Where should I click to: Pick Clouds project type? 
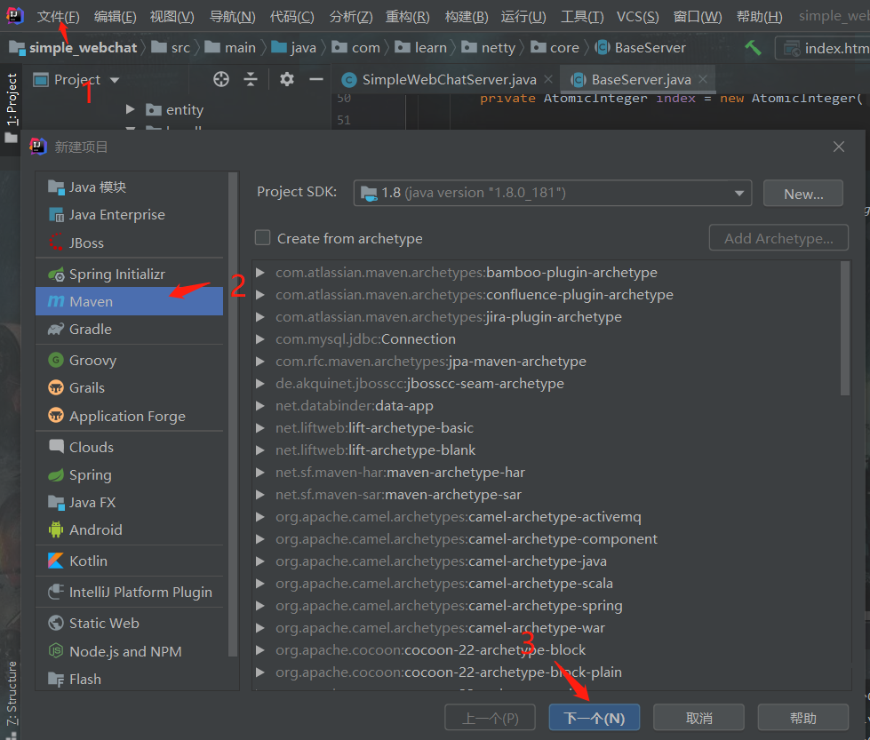tap(129, 447)
